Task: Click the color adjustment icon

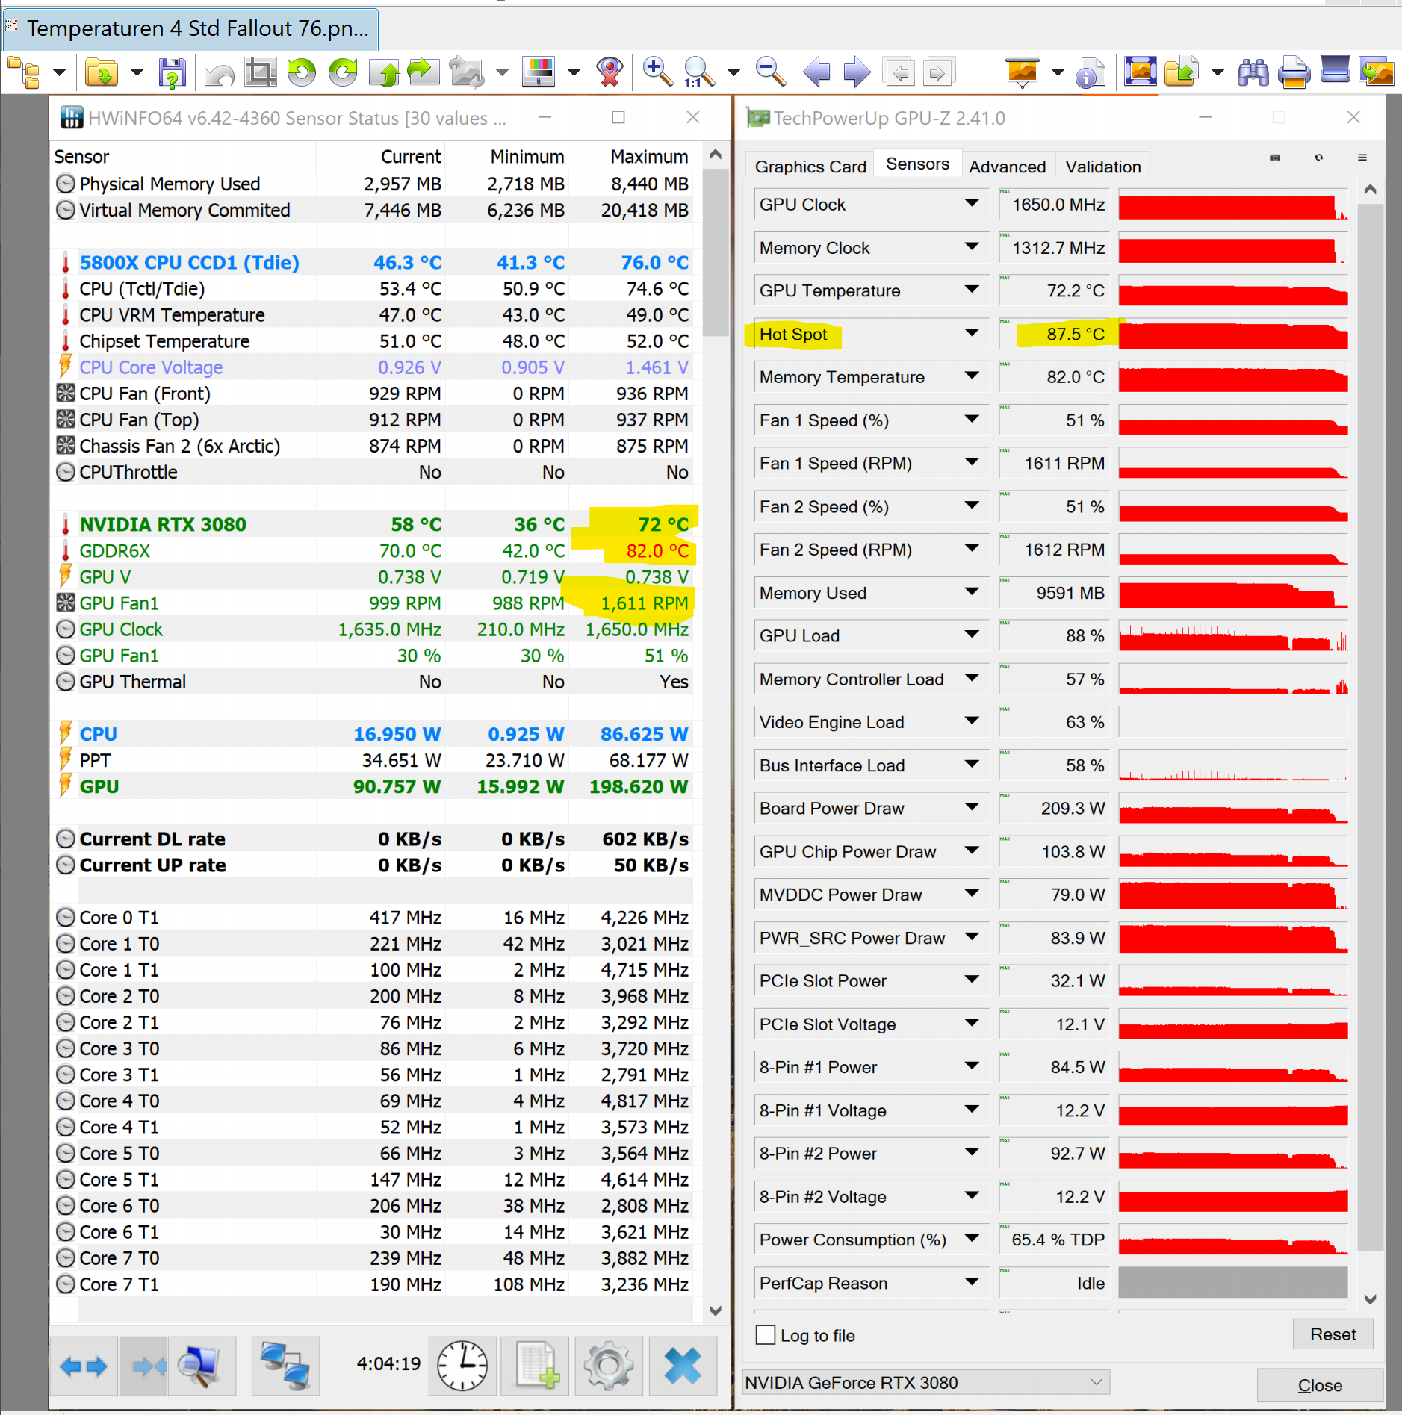Action: click(539, 73)
